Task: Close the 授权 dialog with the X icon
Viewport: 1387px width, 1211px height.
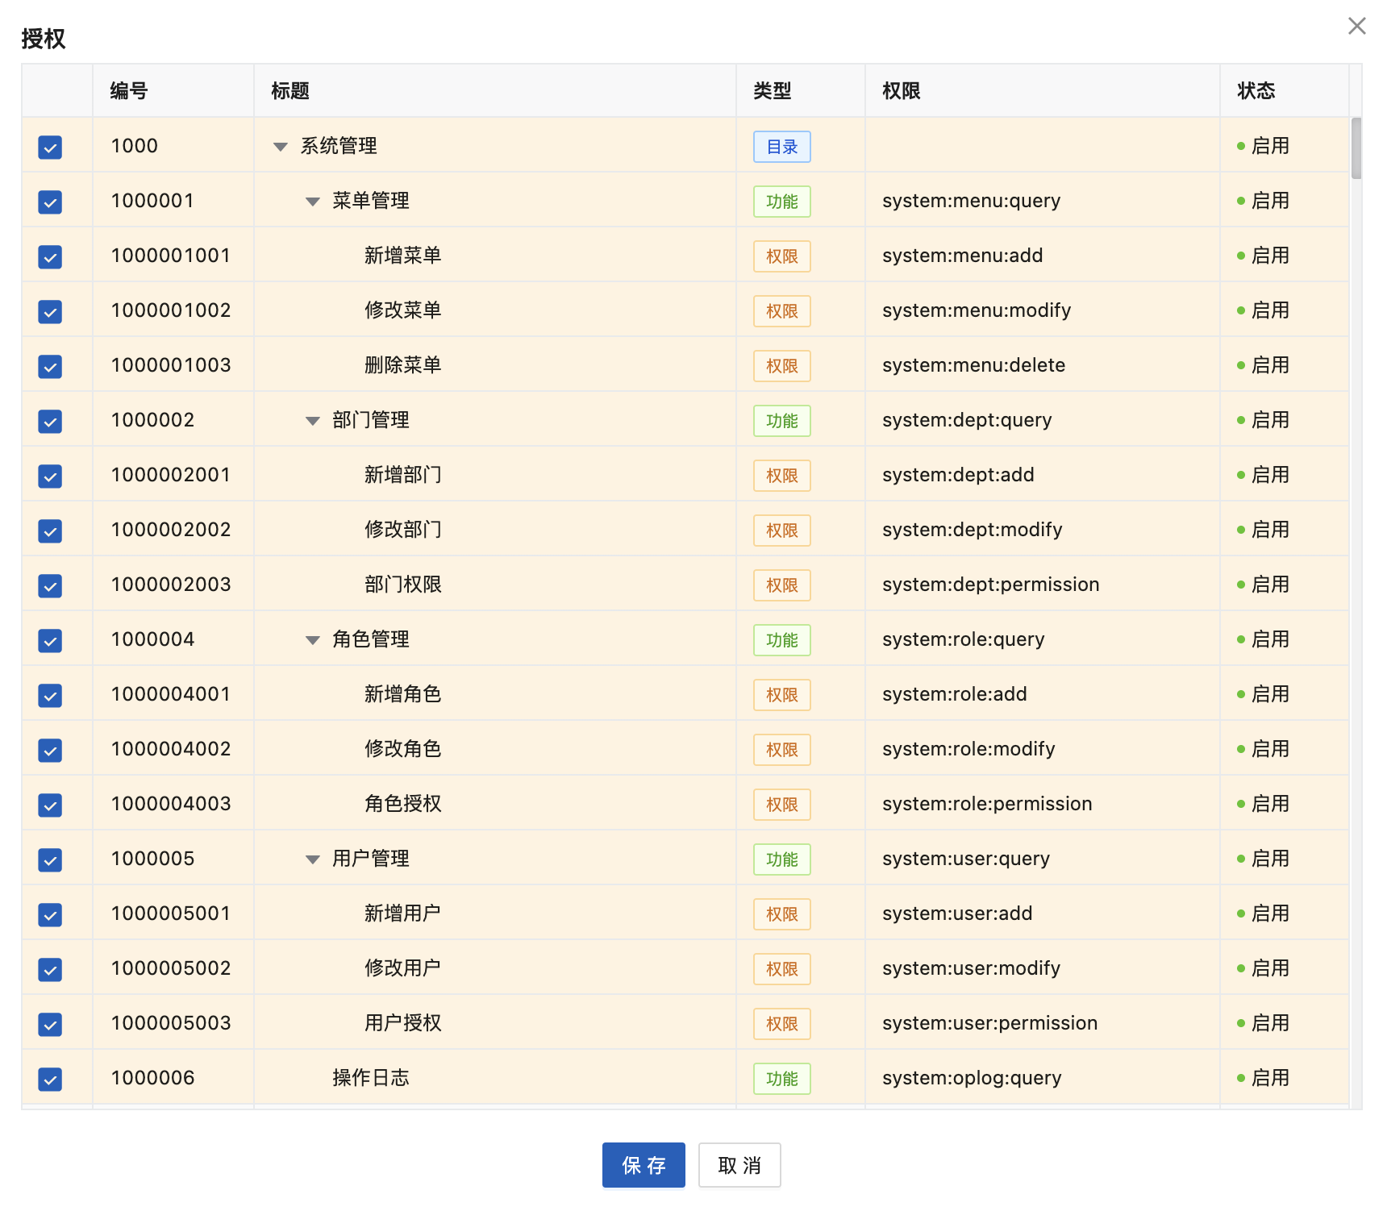Action: point(1356,27)
